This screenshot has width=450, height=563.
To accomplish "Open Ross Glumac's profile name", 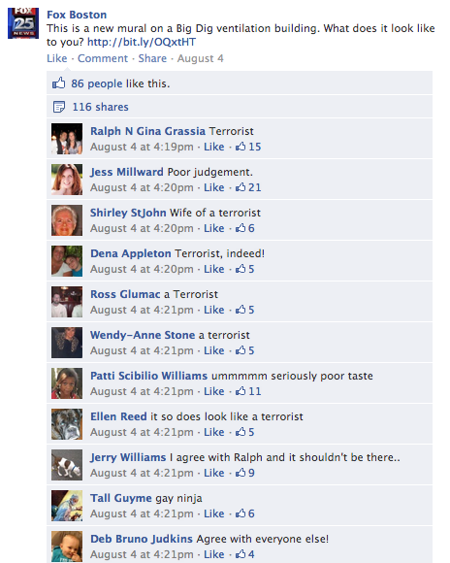I will tap(125, 294).
